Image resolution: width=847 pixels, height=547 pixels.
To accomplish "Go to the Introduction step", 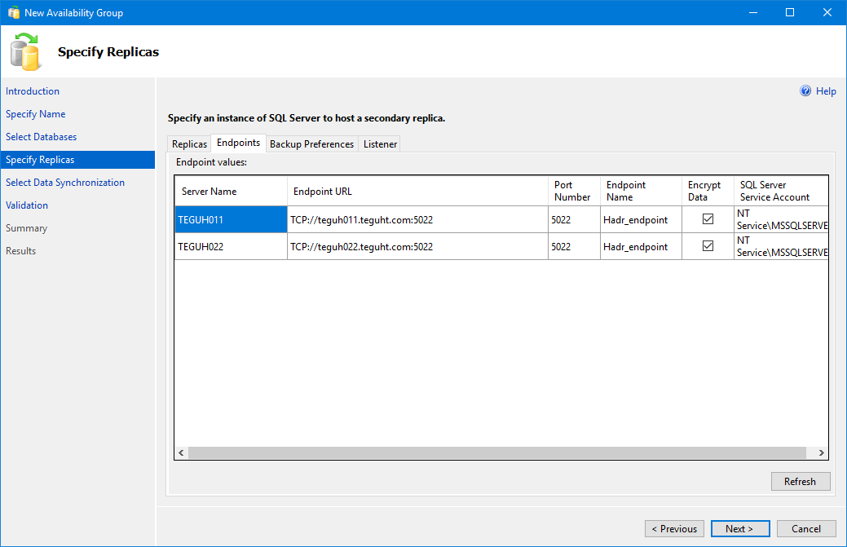I will click(33, 90).
